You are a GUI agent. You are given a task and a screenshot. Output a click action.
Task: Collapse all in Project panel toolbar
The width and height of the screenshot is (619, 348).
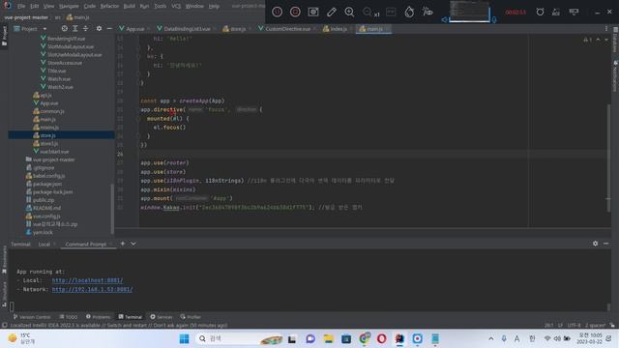(x=86, y=28)
